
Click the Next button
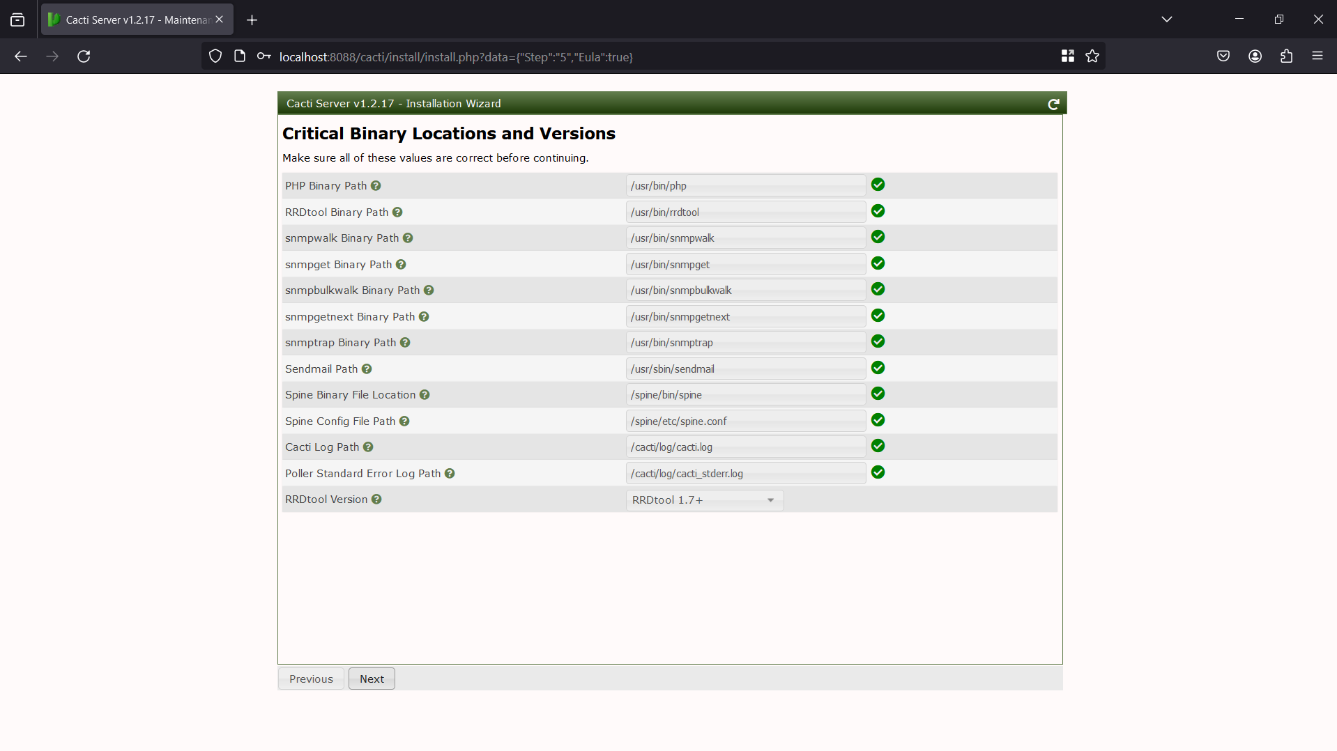(372, 679)
